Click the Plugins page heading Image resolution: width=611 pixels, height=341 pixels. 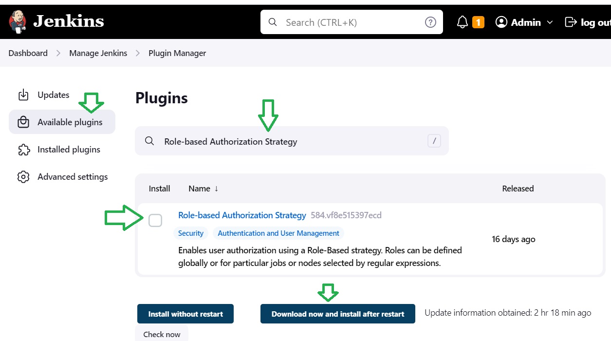pyautogui.click(x=162, y=98)
